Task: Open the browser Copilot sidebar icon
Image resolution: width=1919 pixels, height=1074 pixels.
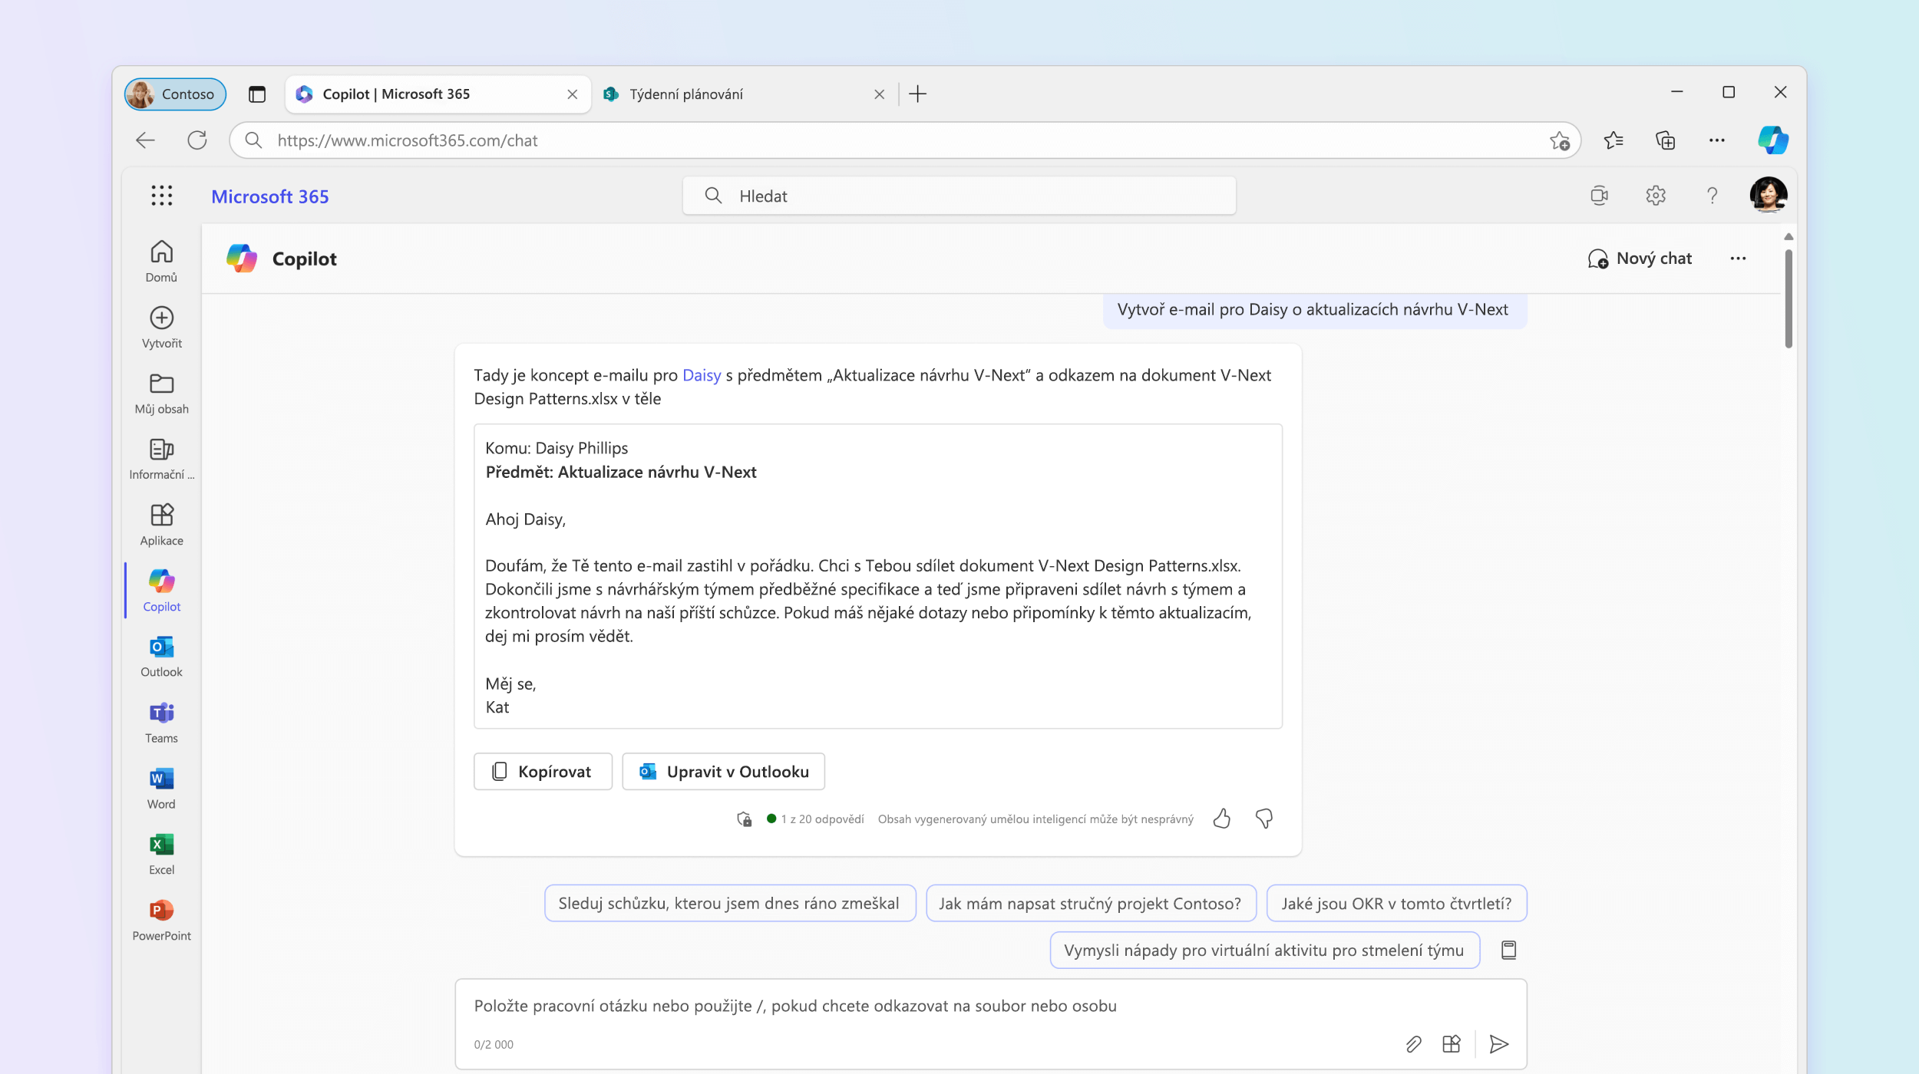Action: (1772, 140)
